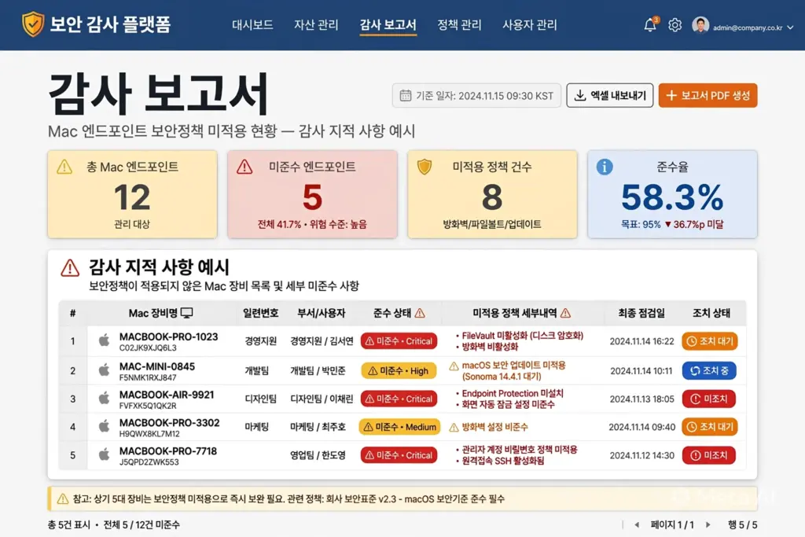Open the 자산 관리 tab

click(316, 24)
